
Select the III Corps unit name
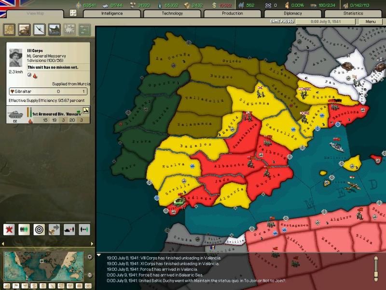pyautogui.click(x=35, y=51)
